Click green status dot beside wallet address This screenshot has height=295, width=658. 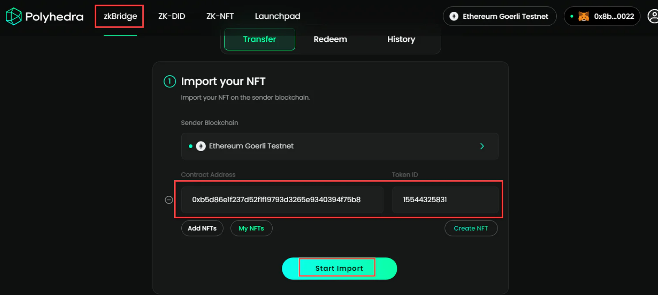click(572, 16)
